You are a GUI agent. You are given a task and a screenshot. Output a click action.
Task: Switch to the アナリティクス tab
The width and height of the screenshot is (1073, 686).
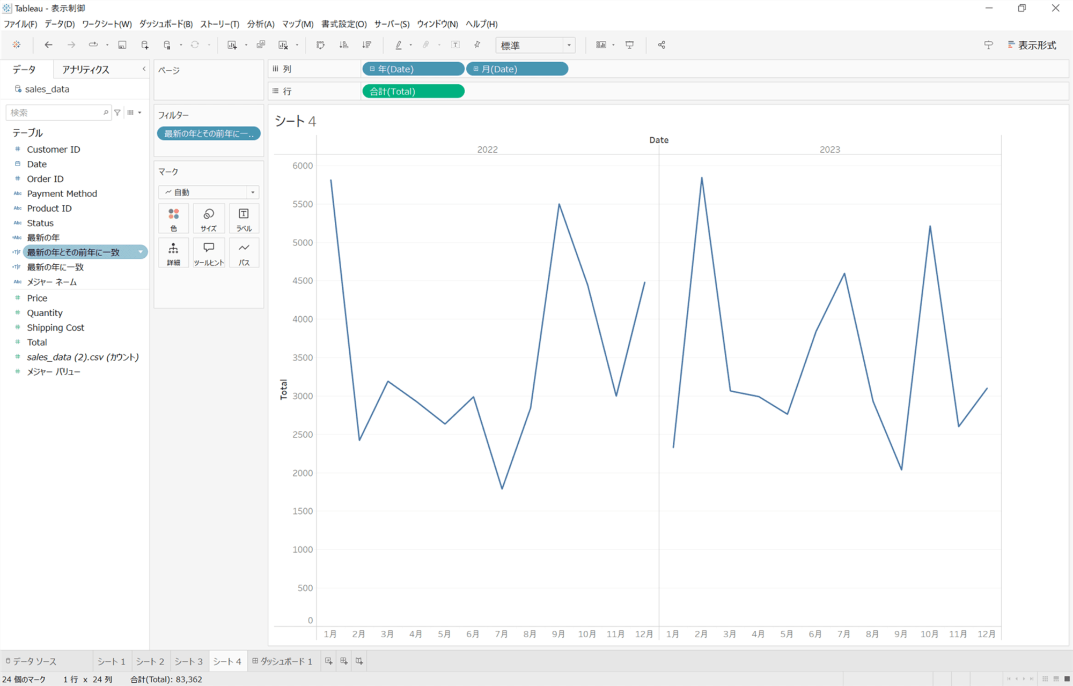(x=86, y=70)
